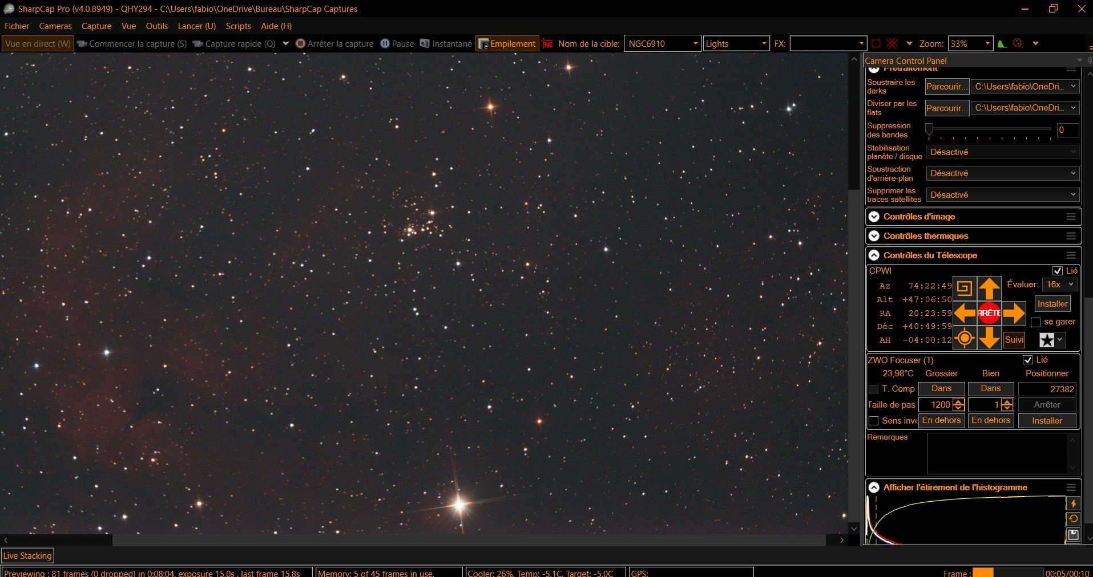Screen dimensions: 1093x577
Task: Expand the Contrôles thermiques section
Action: (x=874, y=236)
